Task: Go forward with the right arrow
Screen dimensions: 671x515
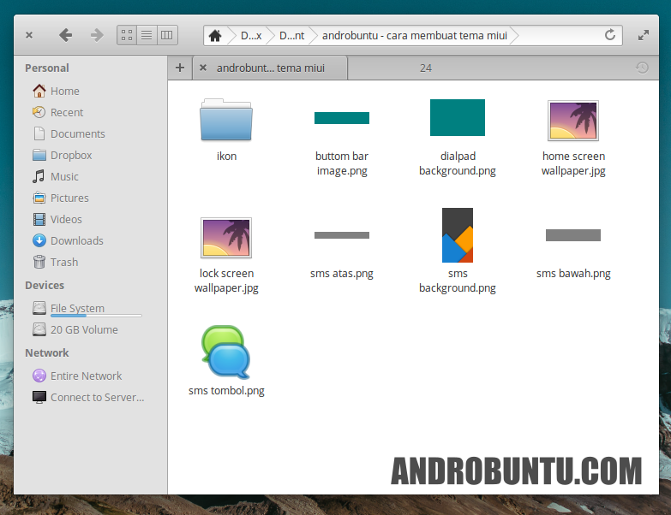Action: coord(97,35)
